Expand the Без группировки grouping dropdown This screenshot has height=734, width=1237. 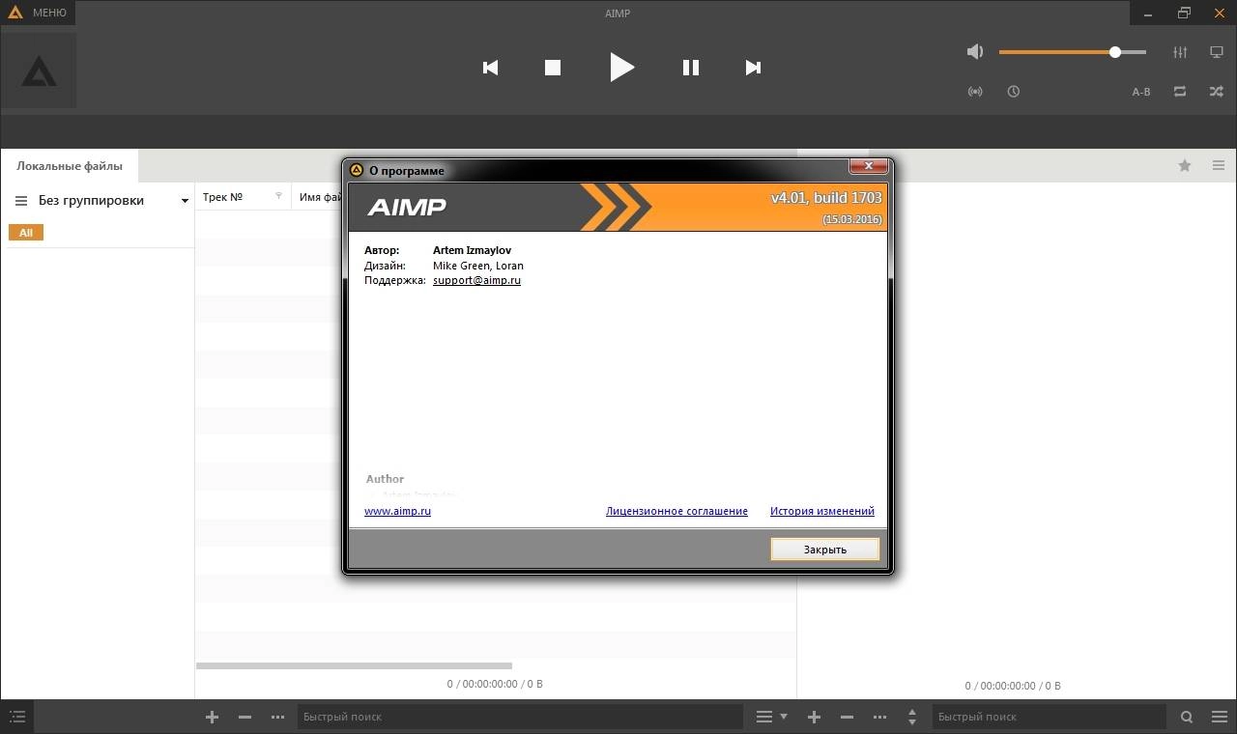point(185,201)
